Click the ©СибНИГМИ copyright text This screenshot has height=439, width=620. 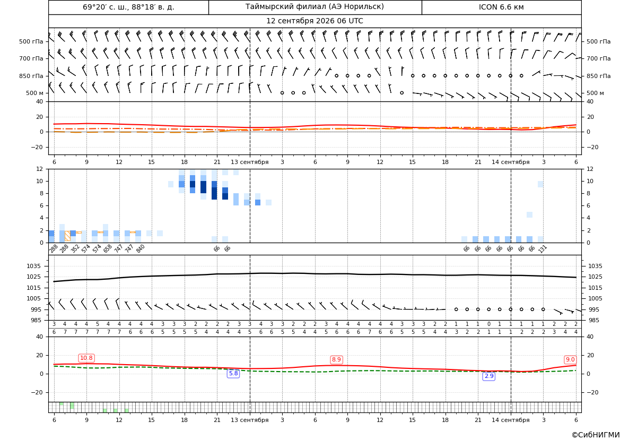596,435
